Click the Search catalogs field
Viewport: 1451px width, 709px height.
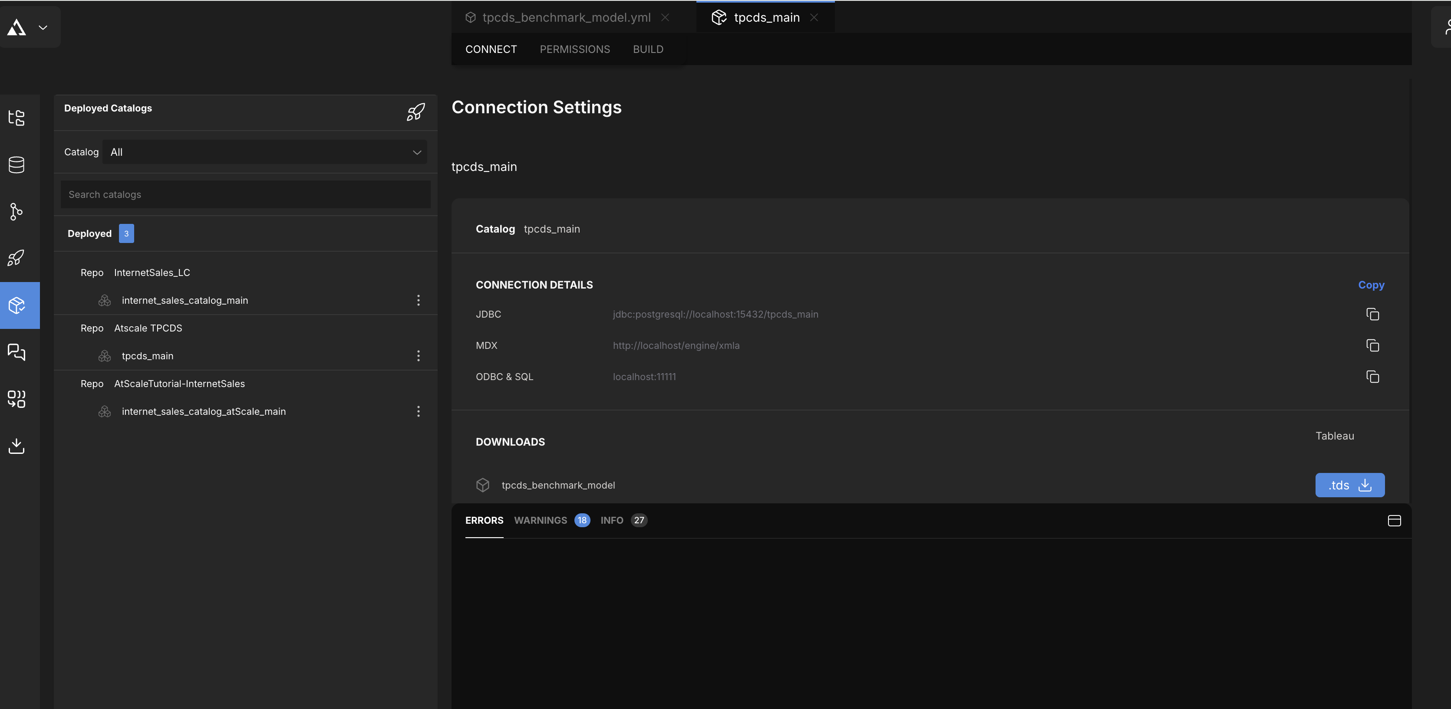246,194
